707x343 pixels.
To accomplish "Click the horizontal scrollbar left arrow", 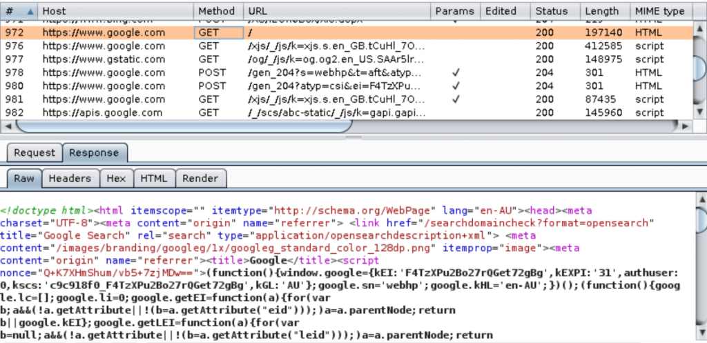I will pyautogui.click(x=8, y=127).
